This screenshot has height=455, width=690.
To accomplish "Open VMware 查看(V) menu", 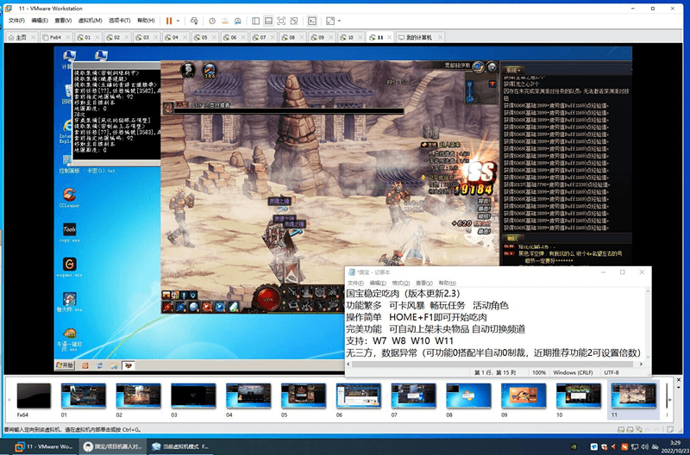I will tap(63, 21).
